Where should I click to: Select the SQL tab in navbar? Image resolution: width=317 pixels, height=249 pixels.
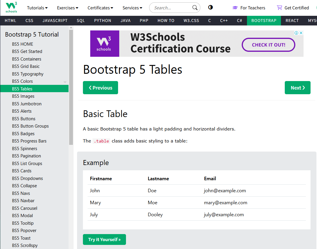81,20
